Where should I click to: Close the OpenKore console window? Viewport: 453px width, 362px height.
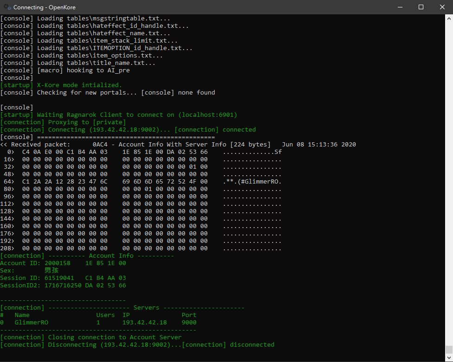tap(442, 7)
